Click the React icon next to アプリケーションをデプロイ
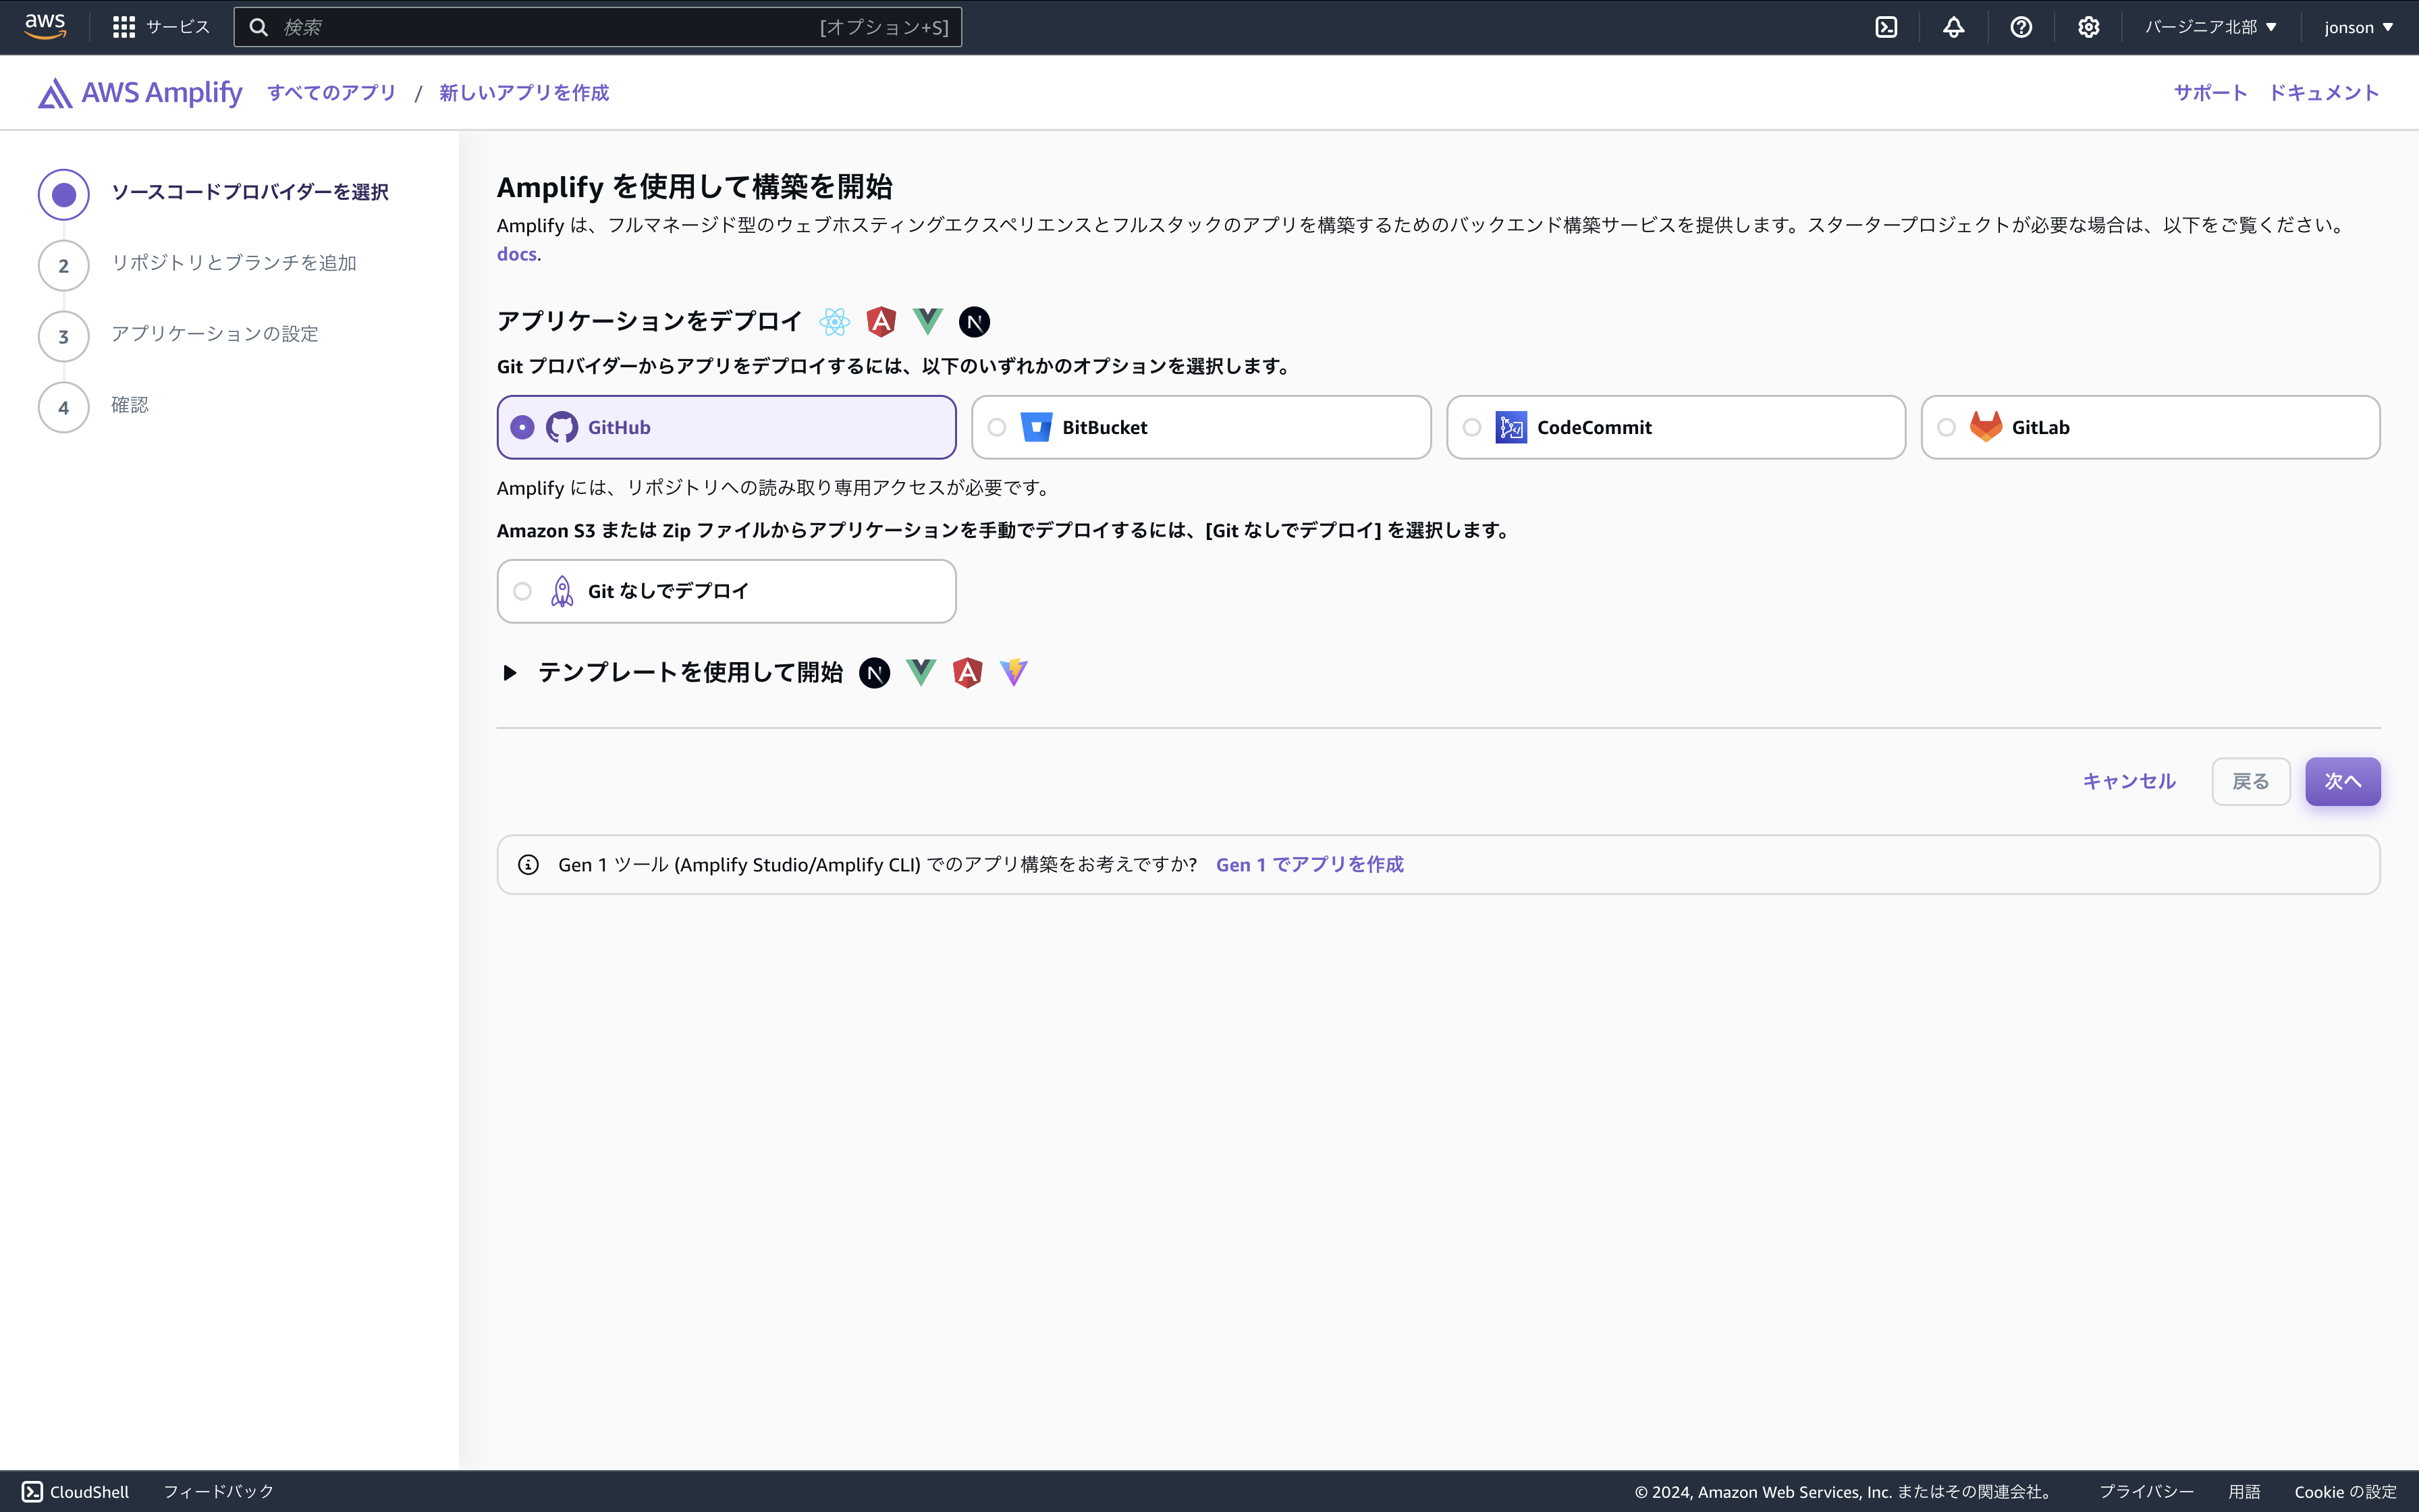This screenshot has width=2419, height=1512. coord(836,321)
